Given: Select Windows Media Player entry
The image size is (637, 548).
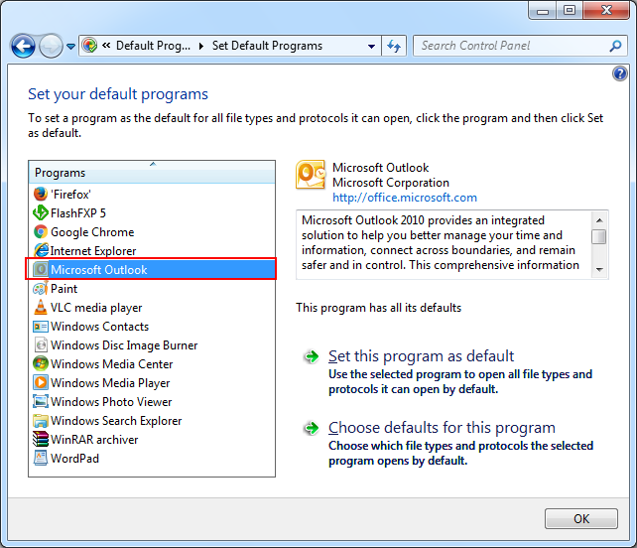Looking at the screenshot, I should tap(152, 382).
